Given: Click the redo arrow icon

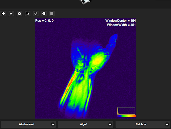Looking at the screenshot, I should (x=36, y=14).
